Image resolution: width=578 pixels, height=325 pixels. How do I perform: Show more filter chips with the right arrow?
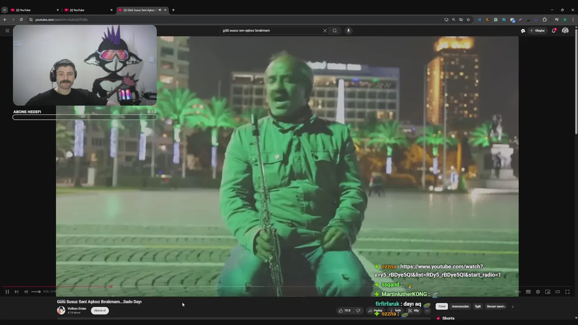(513, 306)
